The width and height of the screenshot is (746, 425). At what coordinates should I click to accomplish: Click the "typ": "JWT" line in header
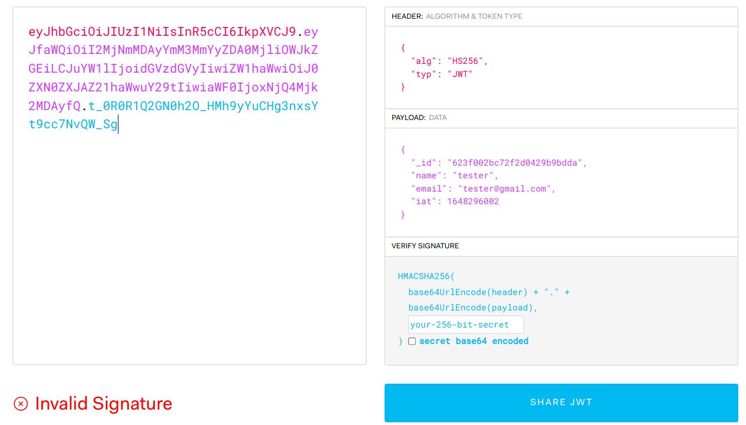(441, 74)
